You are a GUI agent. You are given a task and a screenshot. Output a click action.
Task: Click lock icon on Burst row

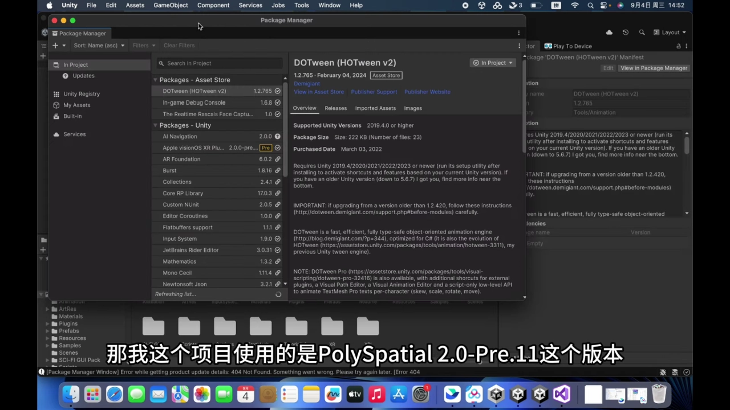[278, 171]
